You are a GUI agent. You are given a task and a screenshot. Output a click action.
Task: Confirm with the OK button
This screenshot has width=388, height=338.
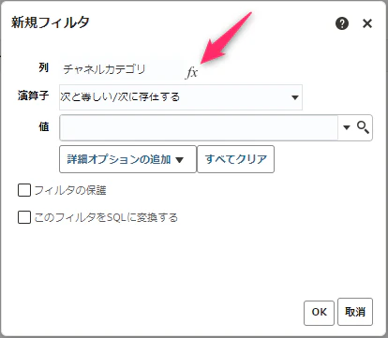[x=319, y=312]
